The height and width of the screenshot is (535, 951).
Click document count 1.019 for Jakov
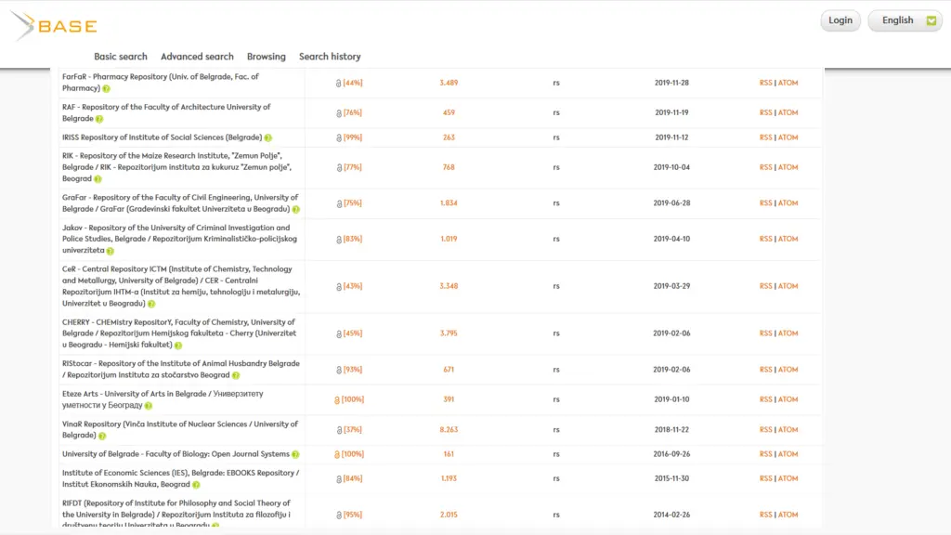[x=449, y=239]
